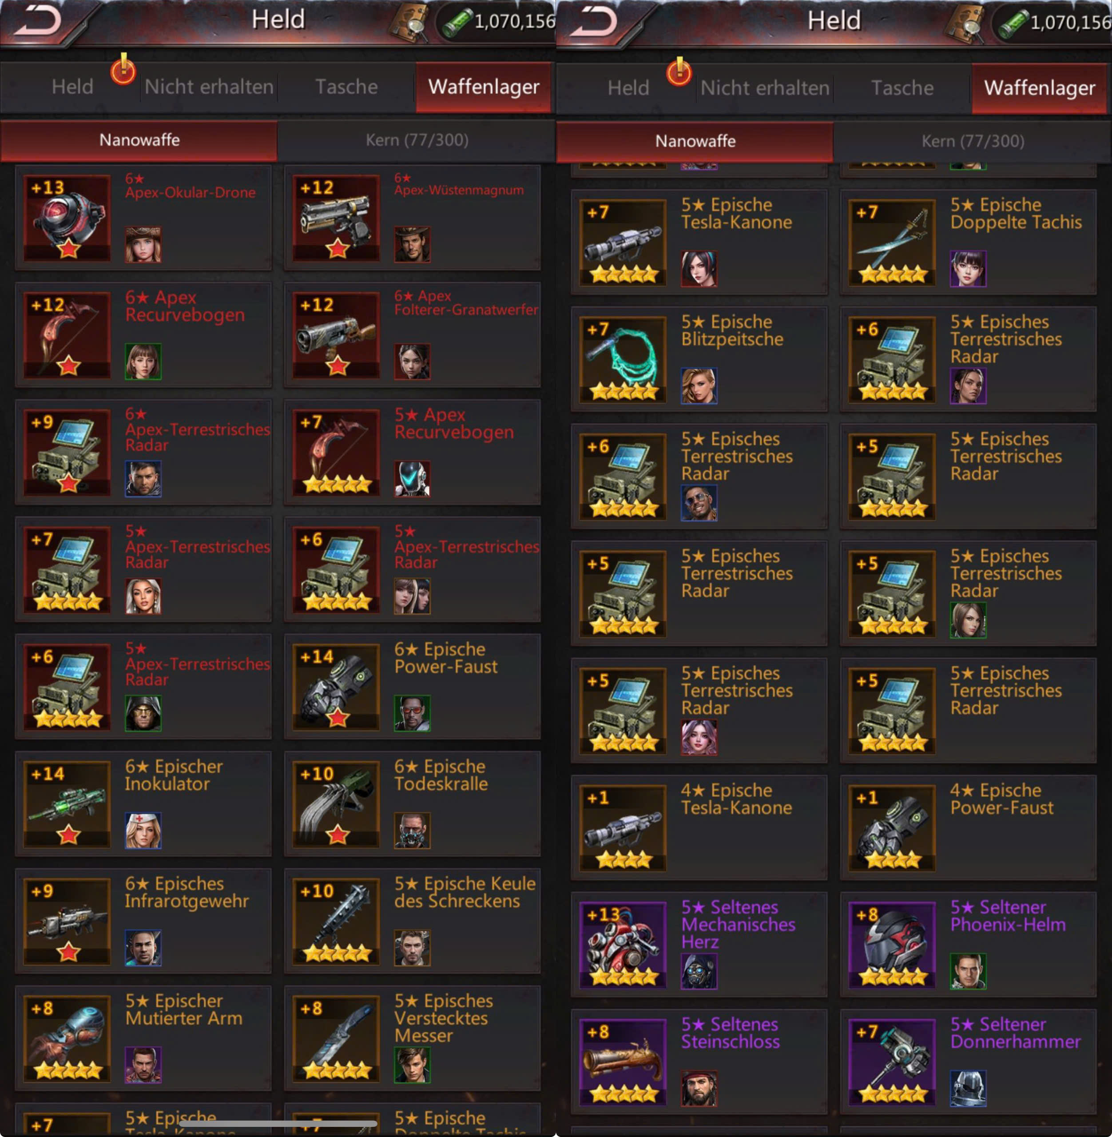Viewport: 1112px width, 1137px height.
Task: Select the Epische Keule des Schreckens icon
Action: [x=336, y=921]
